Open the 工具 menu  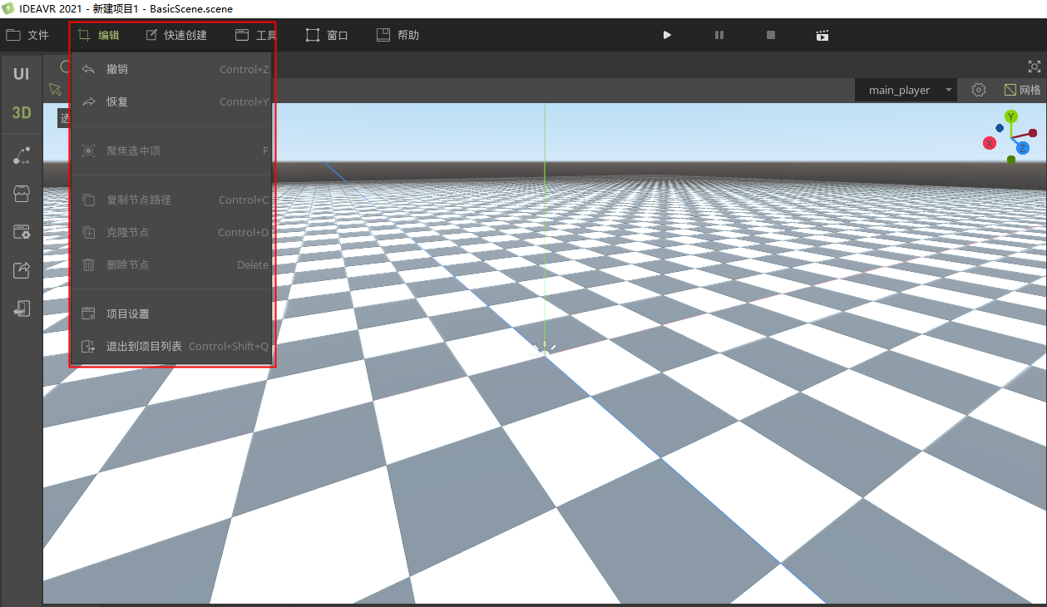(x=256, y=35)
